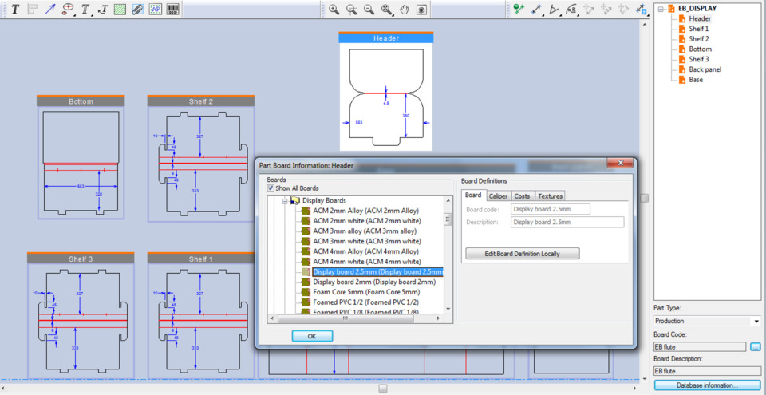This screenshot has height=395, width=766.
Task: Collapse the Display Boards tree folder
Action: [x=285, y=200]
